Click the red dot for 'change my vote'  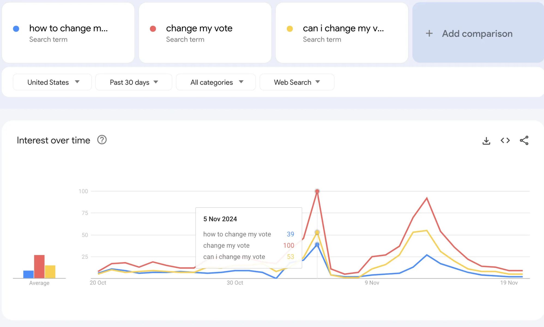[153, 28]
